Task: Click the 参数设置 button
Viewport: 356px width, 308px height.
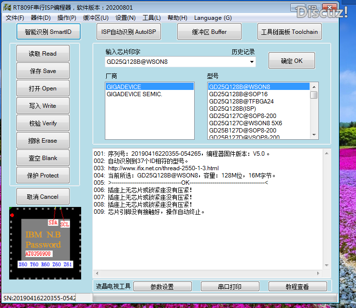Action: click(162, 286)
